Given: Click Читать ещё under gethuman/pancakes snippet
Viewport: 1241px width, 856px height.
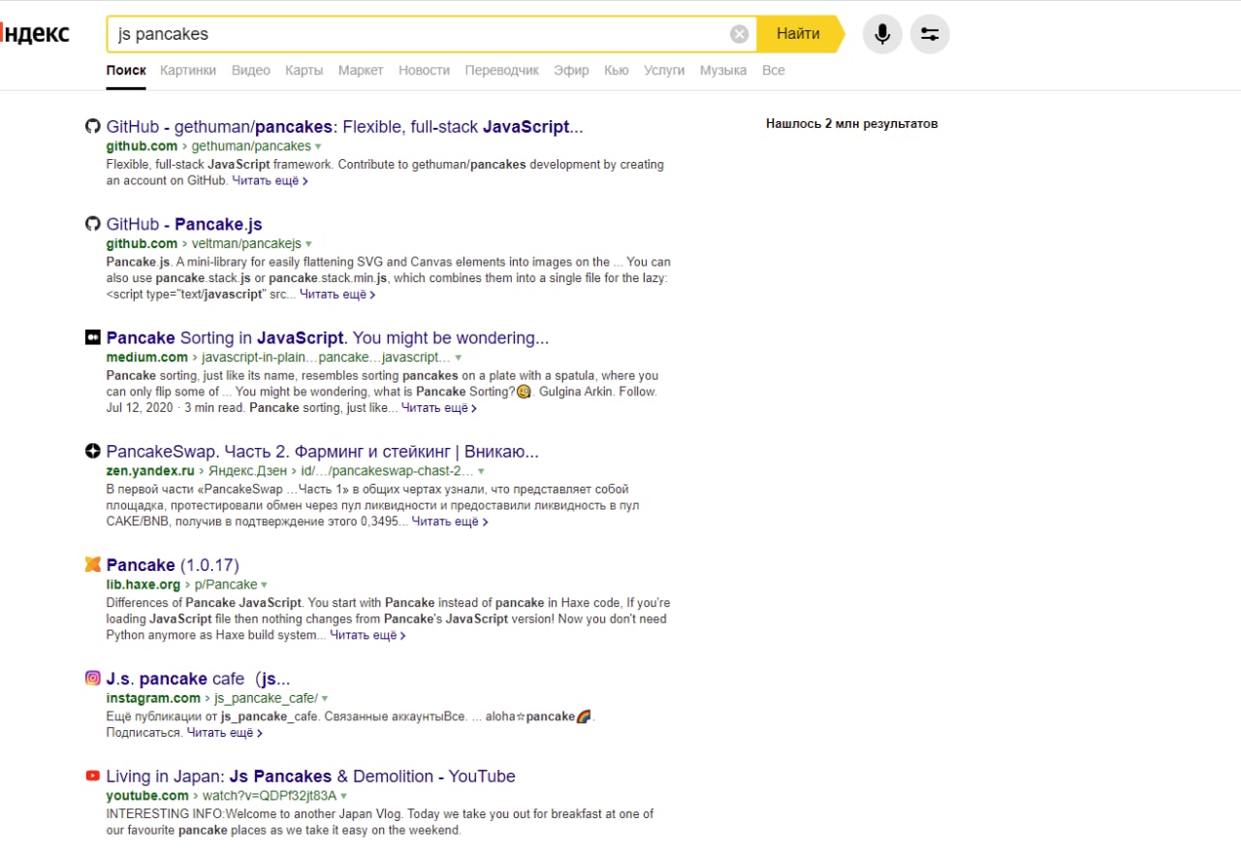Looking at the screenshot, I should pyautogui.click(x=270, y=181).
